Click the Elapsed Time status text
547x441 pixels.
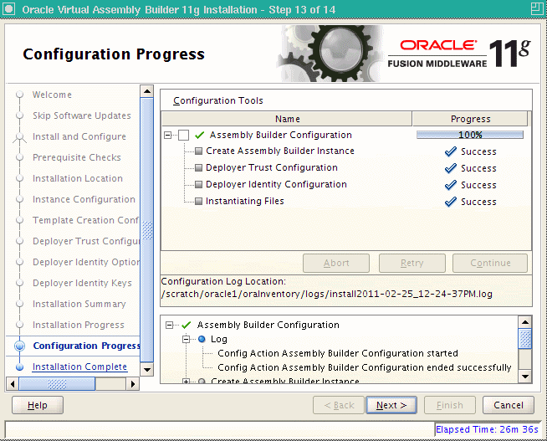[x=487, y=429]
